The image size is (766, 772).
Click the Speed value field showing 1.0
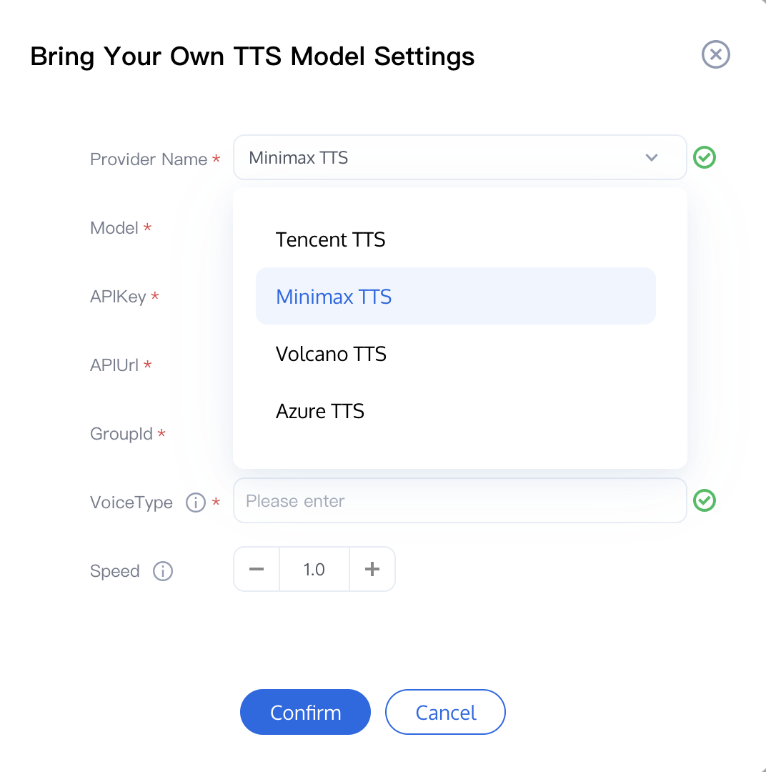314,569
